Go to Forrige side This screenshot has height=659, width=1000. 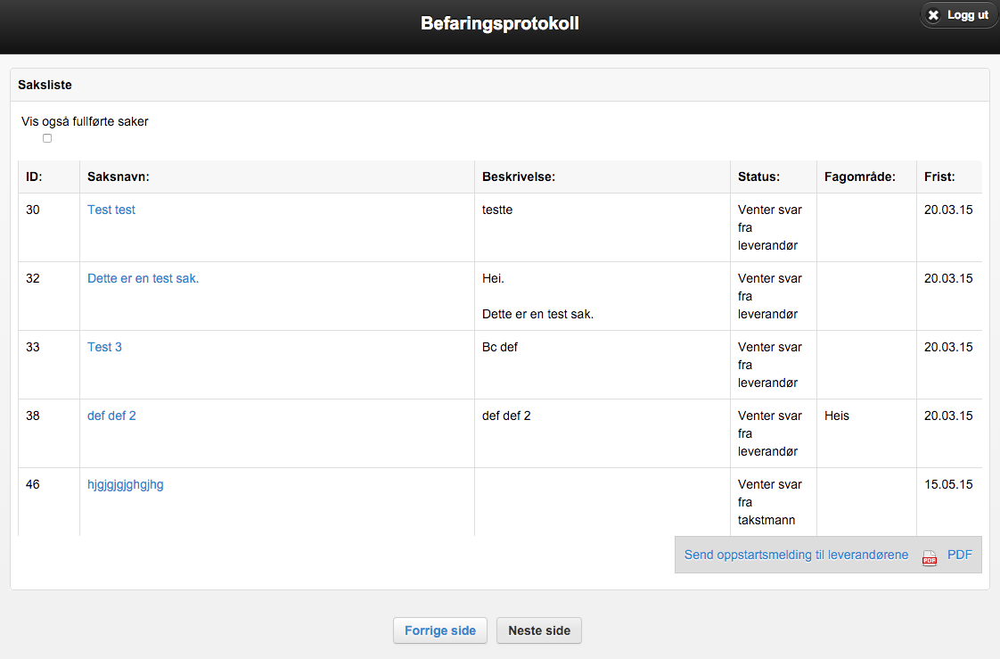tap(440, 630)
